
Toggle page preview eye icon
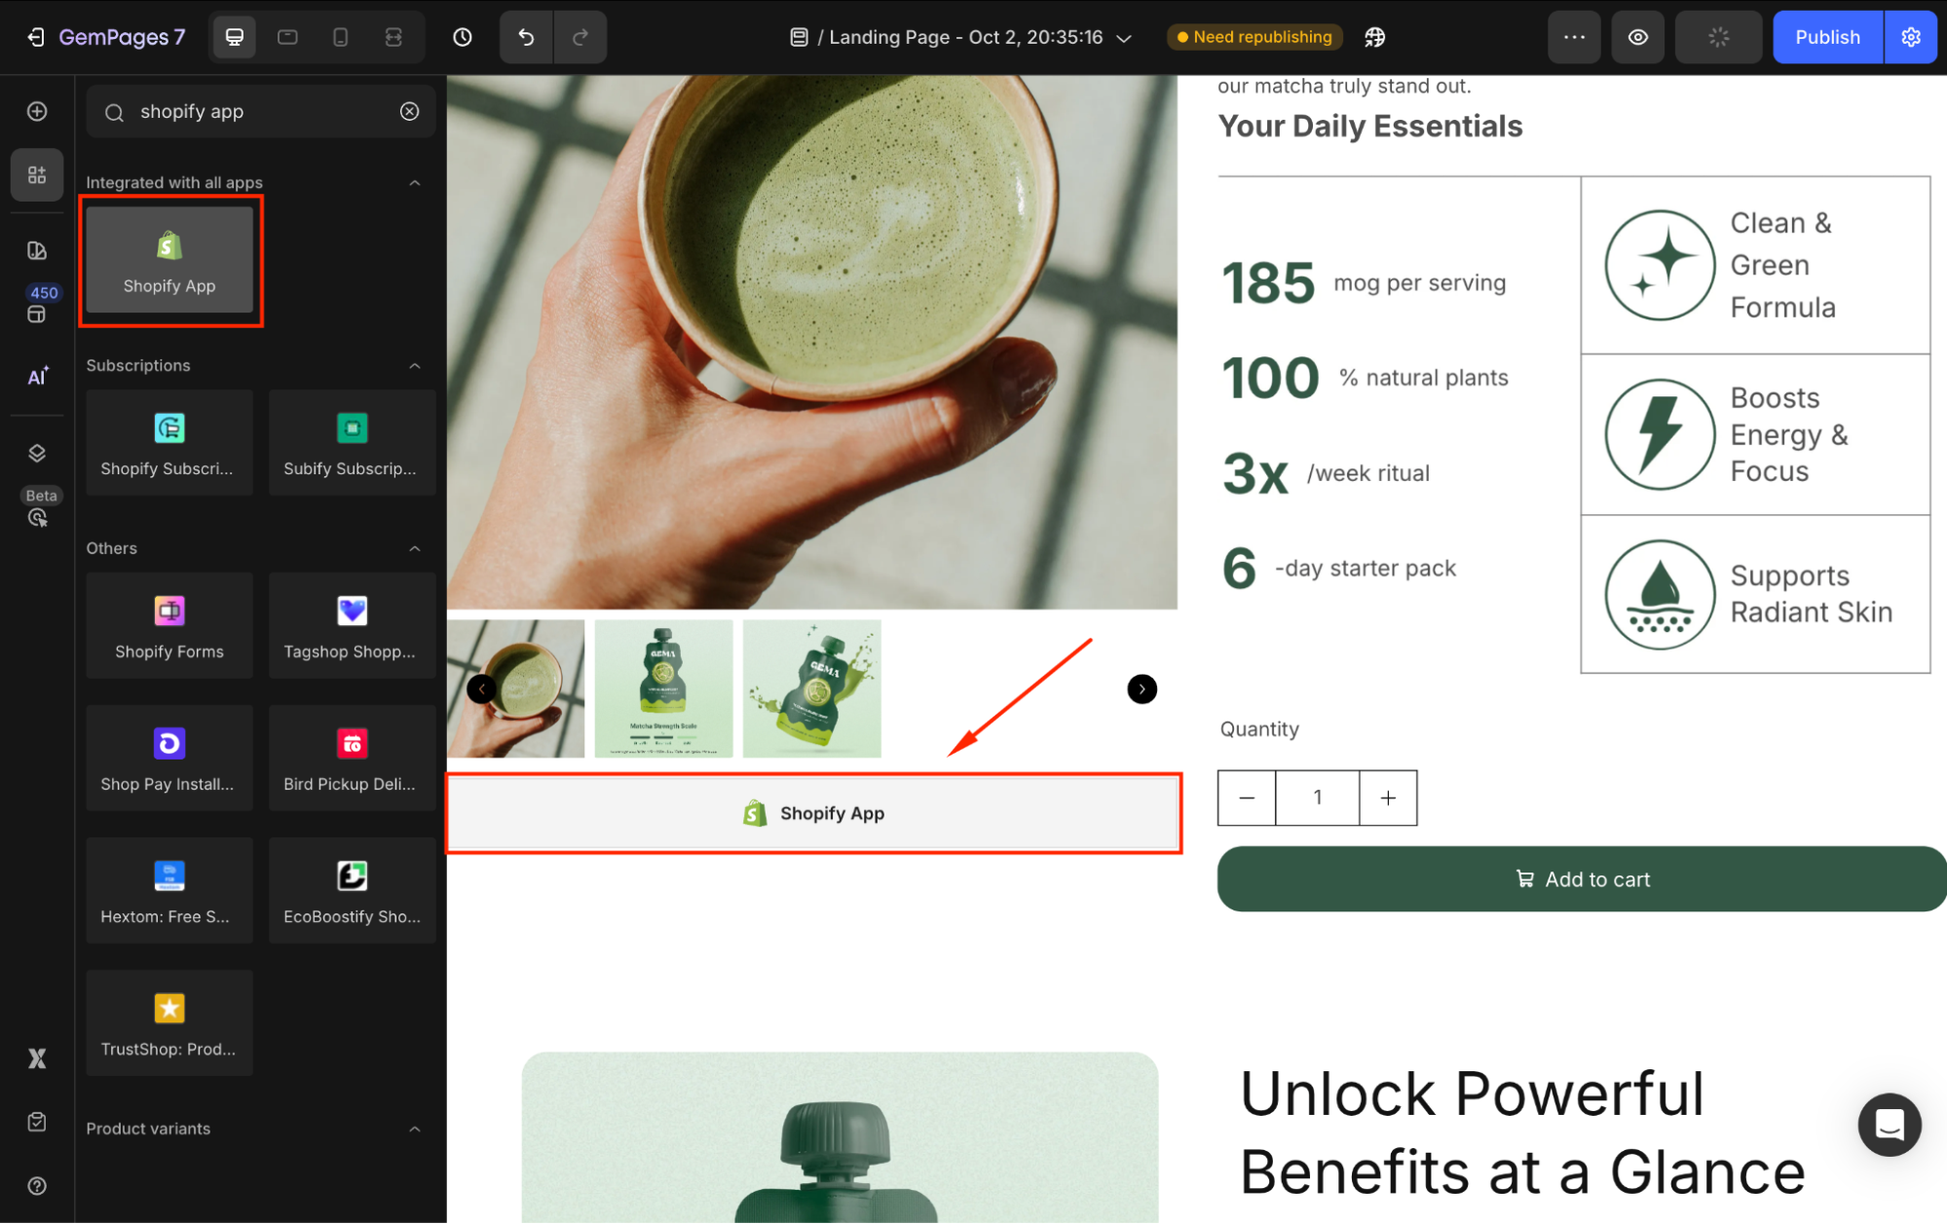point(1638,37)
